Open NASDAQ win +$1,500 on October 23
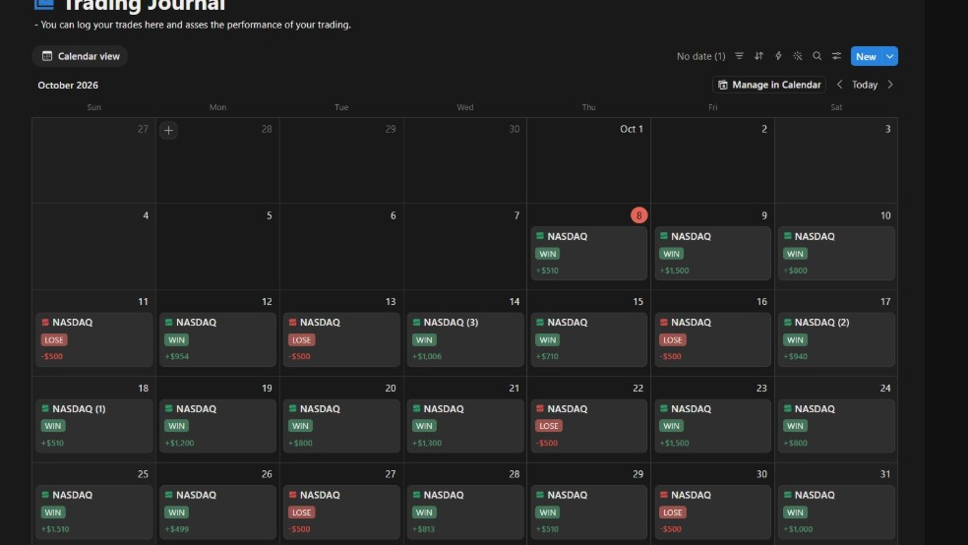 point(712,426)
